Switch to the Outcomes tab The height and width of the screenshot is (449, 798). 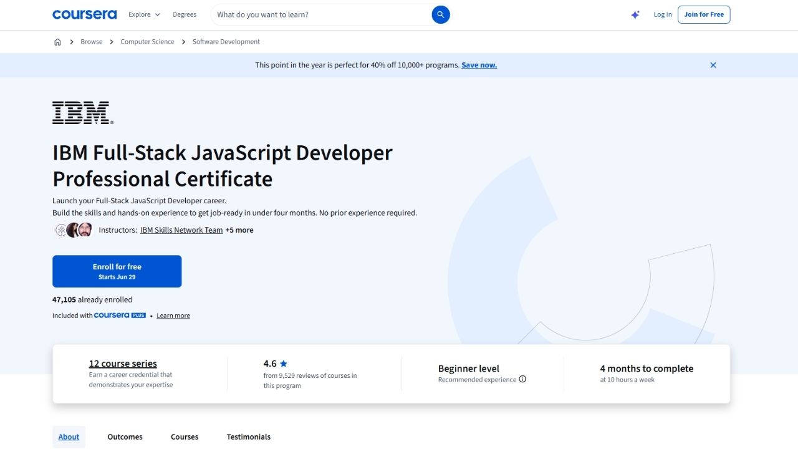(125, 437)
